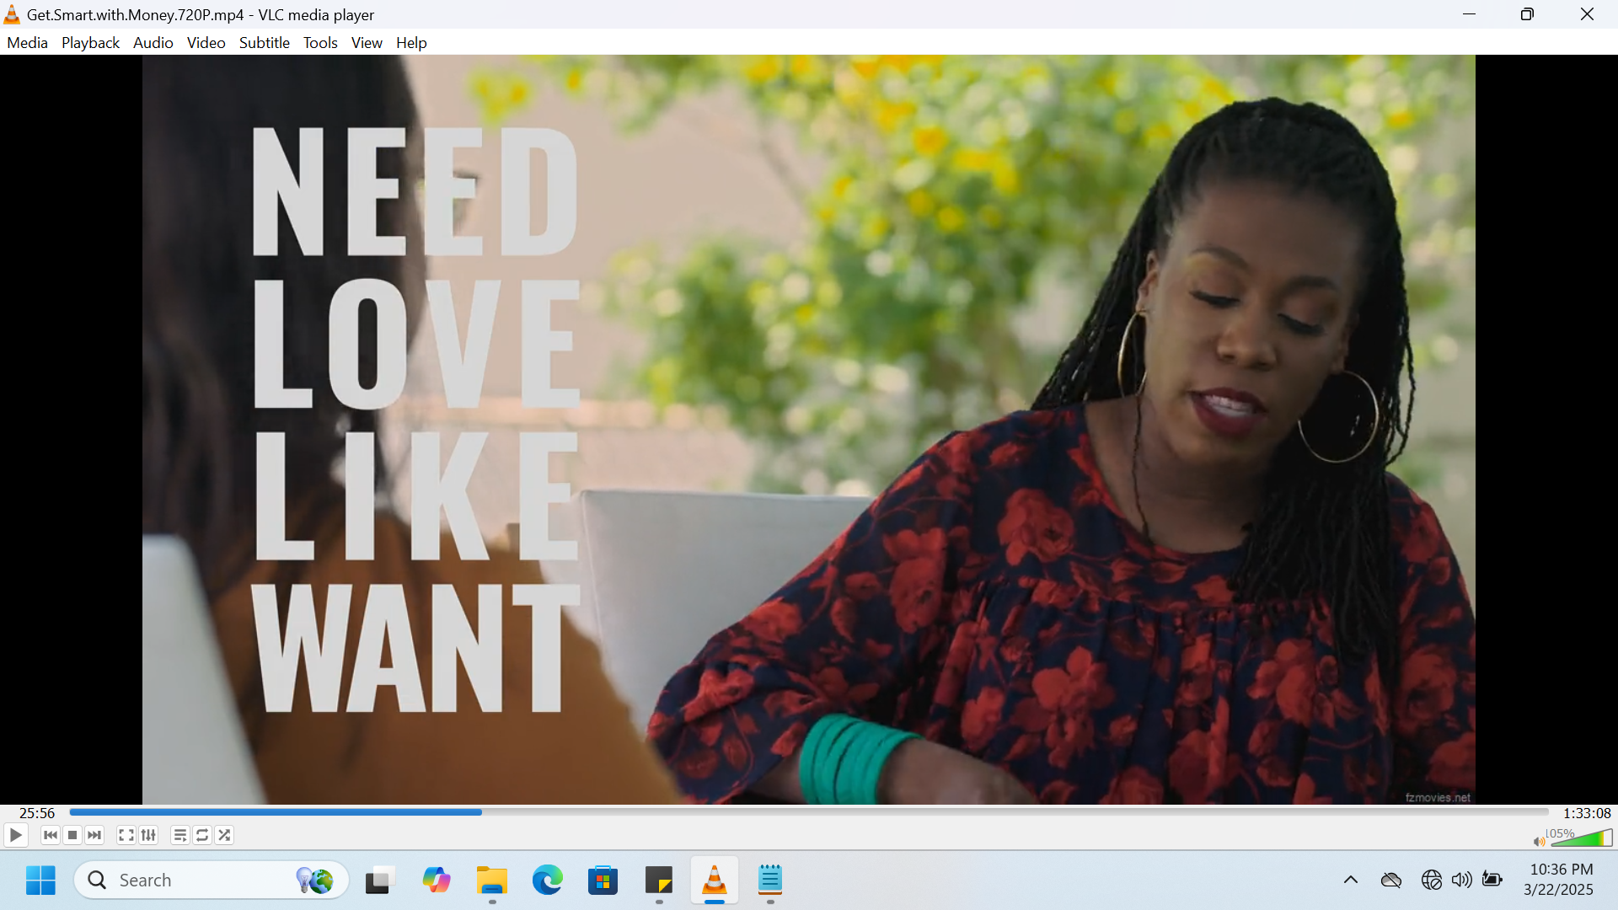Open the Media menu

pyautogui.click(x=27, y=43)
